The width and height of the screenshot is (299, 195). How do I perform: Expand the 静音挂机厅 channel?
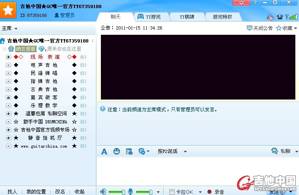point(9,138)
